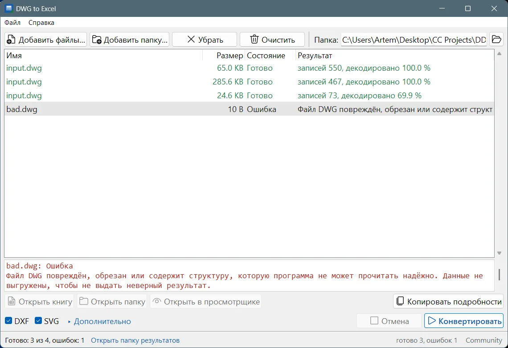This screenshot has width=508, height=348.
Task: Open the Справка menu
Action: (41, 23)
